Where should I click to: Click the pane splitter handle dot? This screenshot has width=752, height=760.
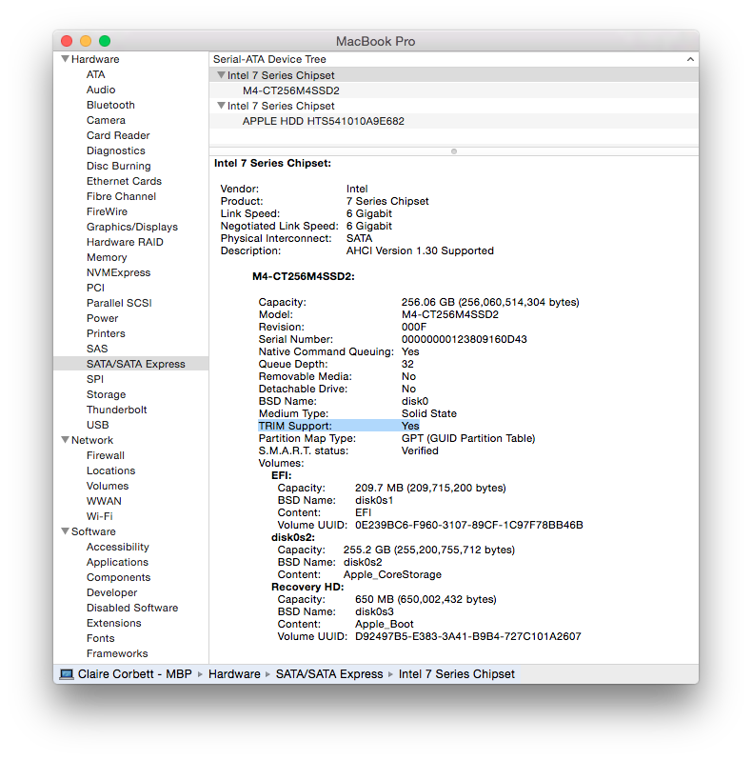coord(454,151)
